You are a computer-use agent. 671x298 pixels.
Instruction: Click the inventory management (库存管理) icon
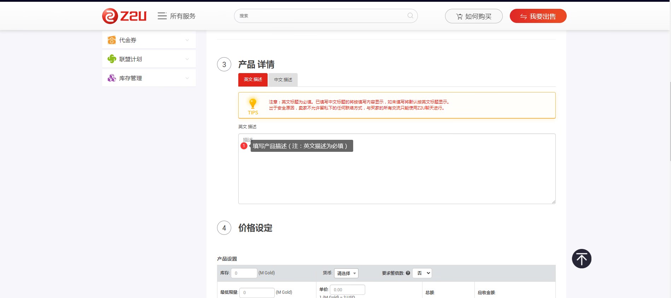coord(112,78)
